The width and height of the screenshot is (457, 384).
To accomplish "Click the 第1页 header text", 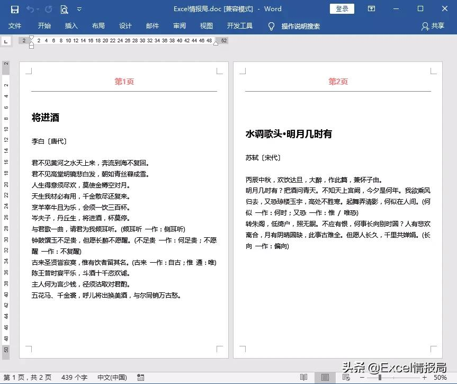I will pos(124,82).
